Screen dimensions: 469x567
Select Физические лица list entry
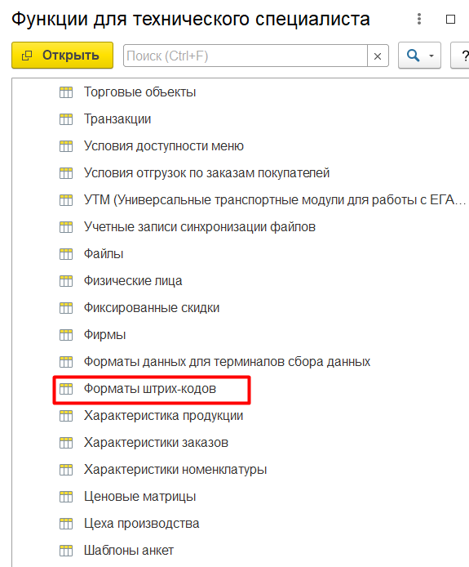click(133, 281)
